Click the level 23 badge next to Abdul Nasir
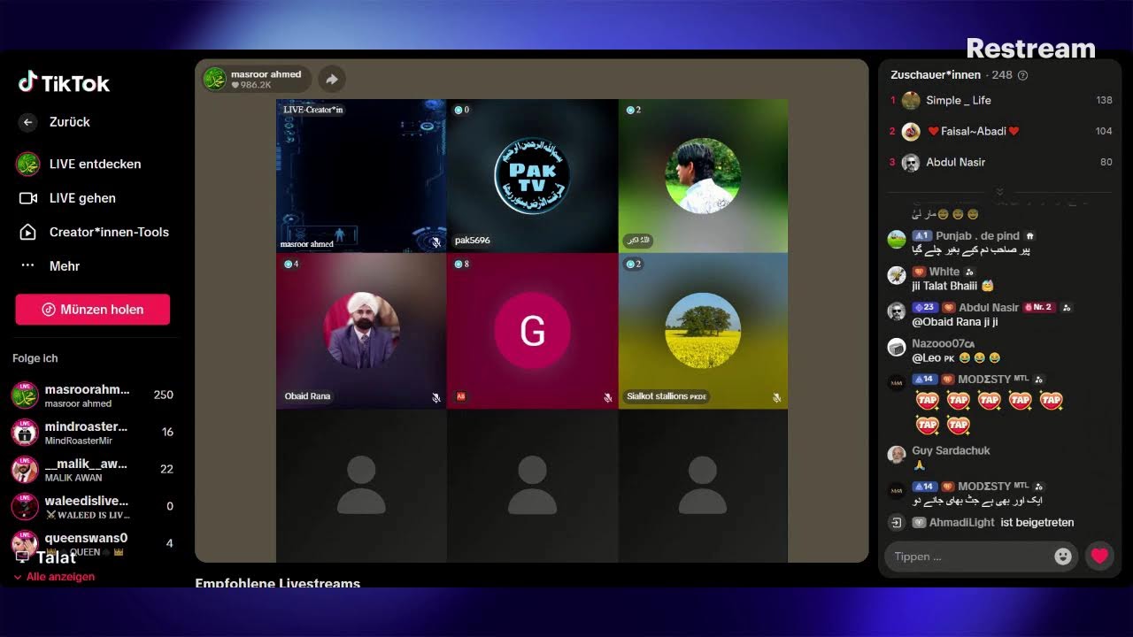This screenshot has height=637, width=1133. 924,308
